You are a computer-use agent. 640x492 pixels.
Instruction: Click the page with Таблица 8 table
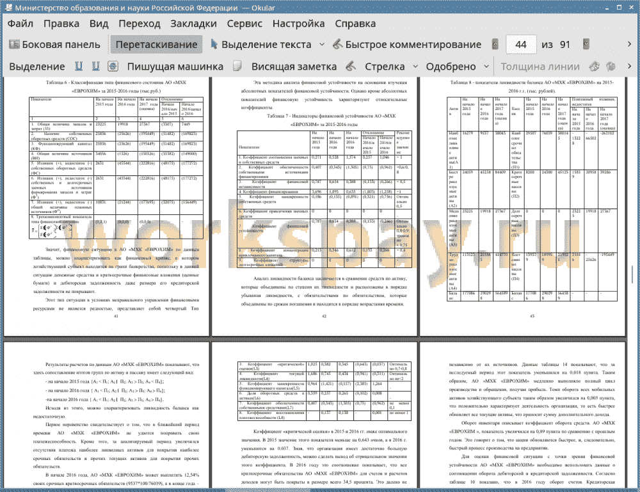tap(522, 207)
